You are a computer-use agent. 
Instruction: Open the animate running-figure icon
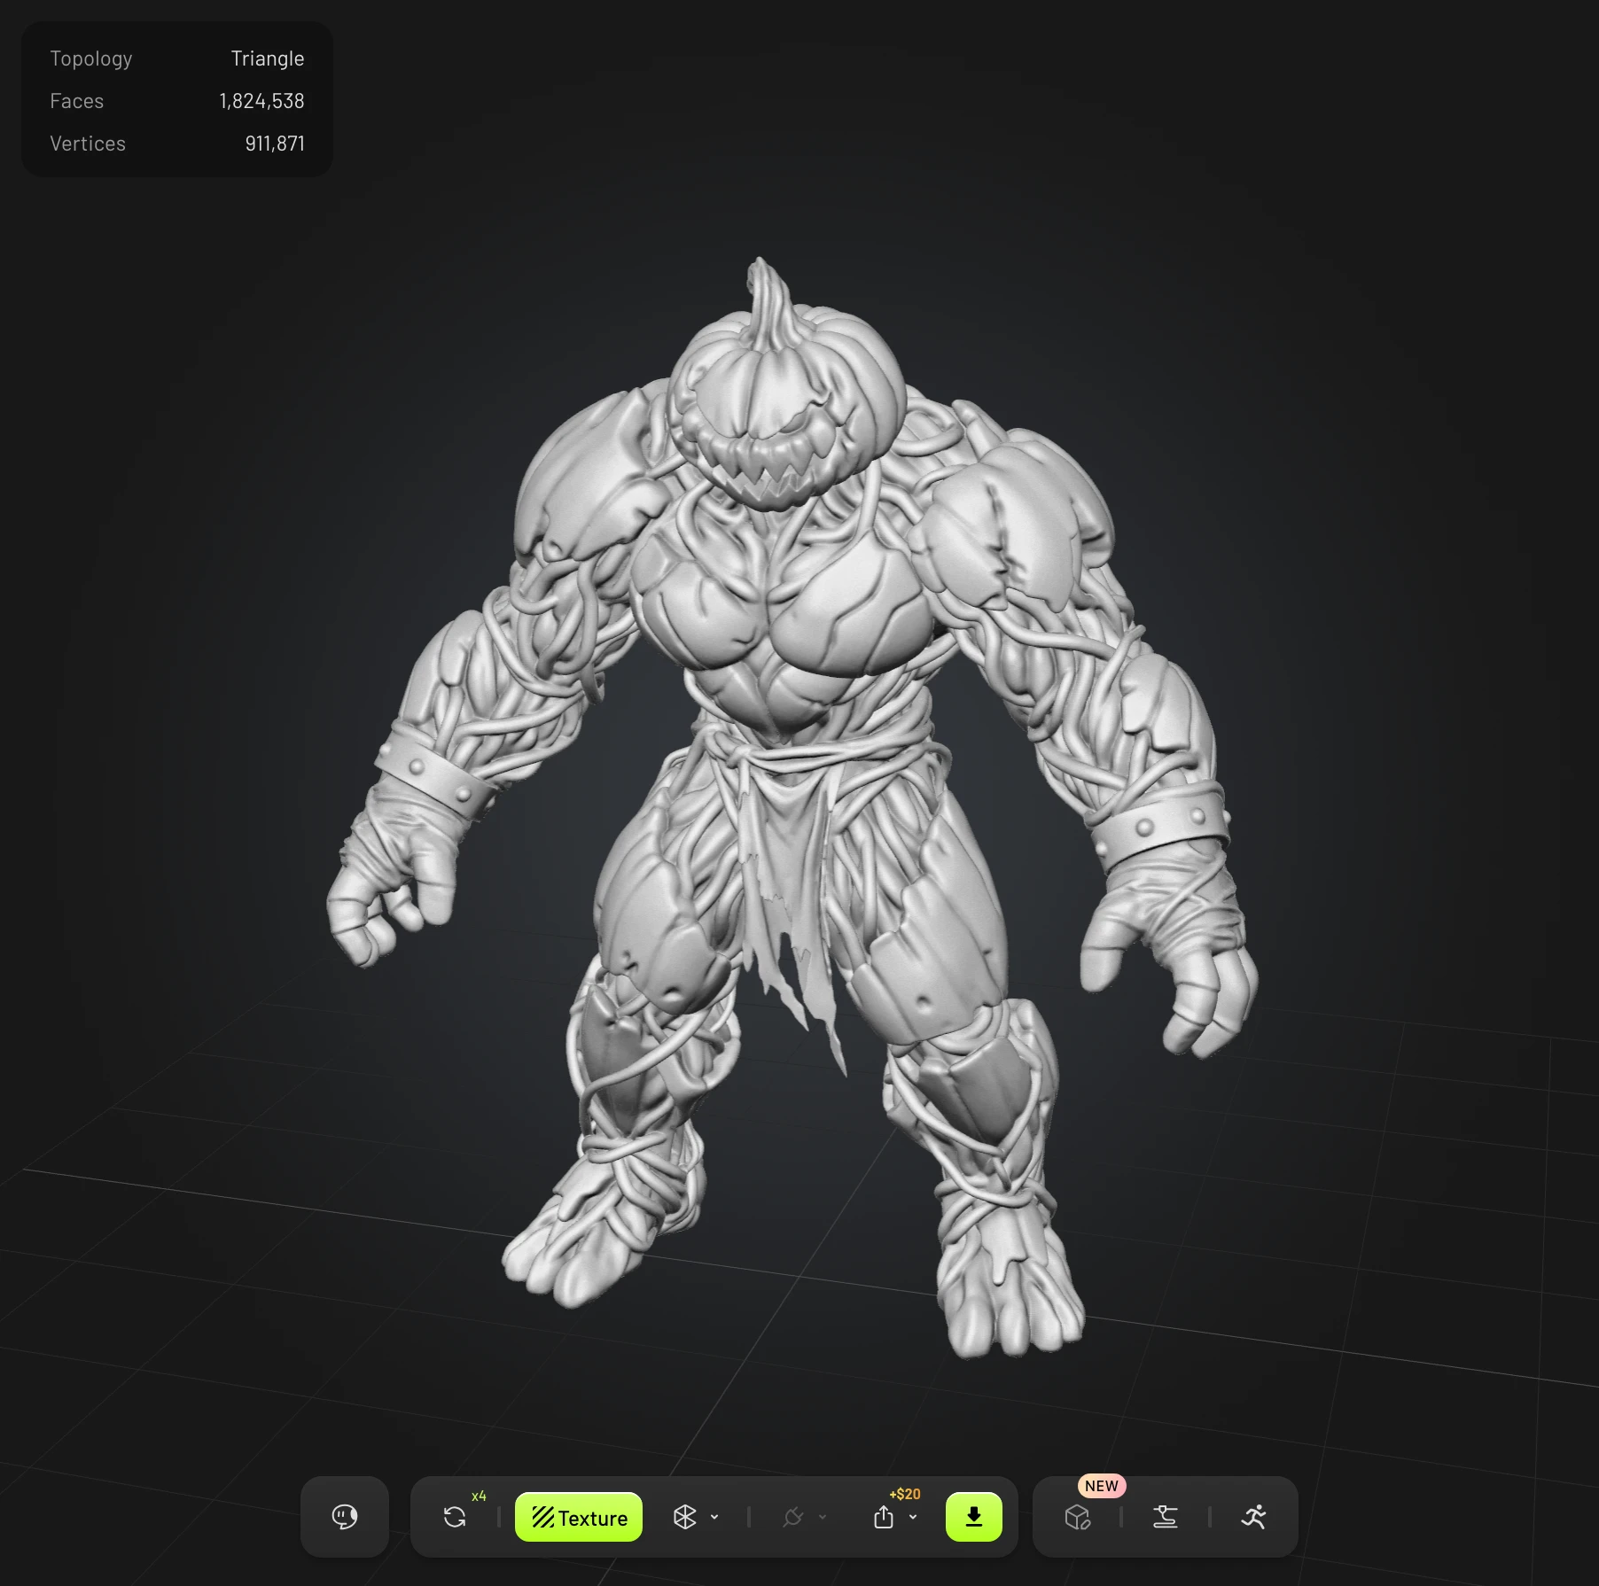[1253, 1517]
